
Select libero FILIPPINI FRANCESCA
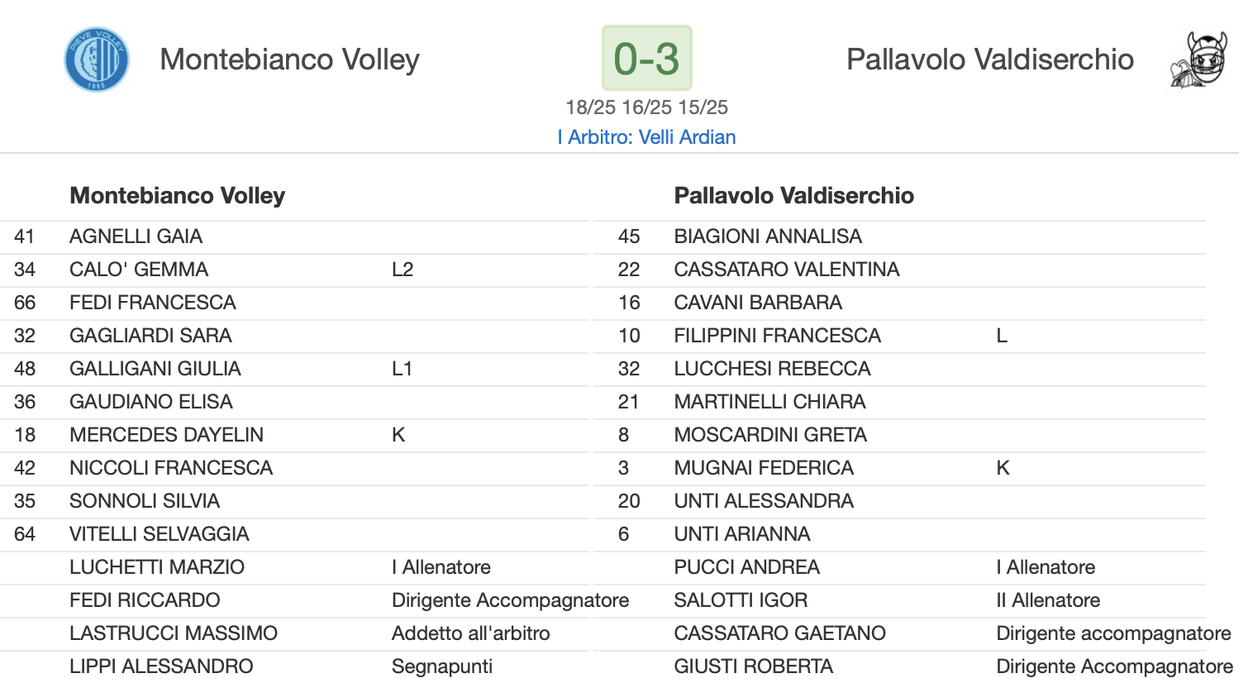(x=777, y=336)
